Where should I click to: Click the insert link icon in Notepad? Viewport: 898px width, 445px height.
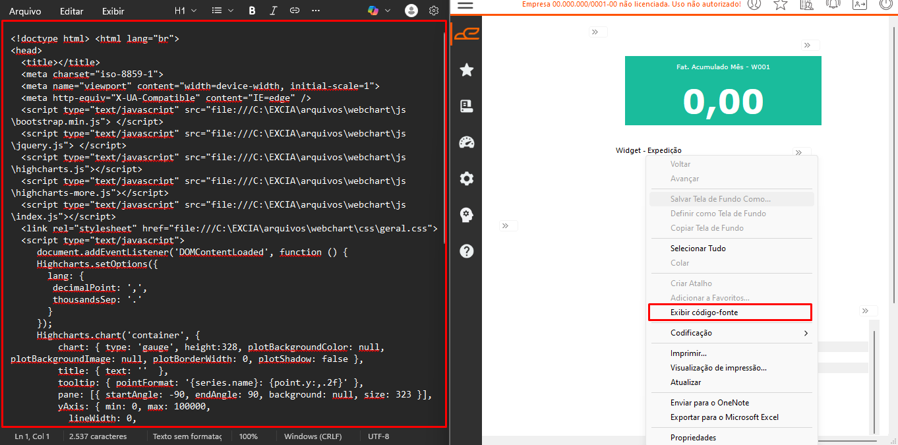coord(295,11)
